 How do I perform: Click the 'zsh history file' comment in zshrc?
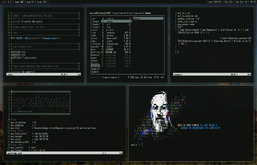21,47
